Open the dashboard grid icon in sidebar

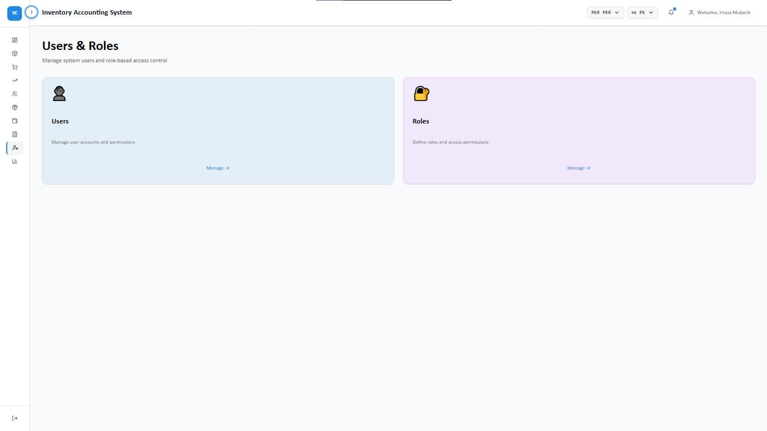[x=15, y=40]
